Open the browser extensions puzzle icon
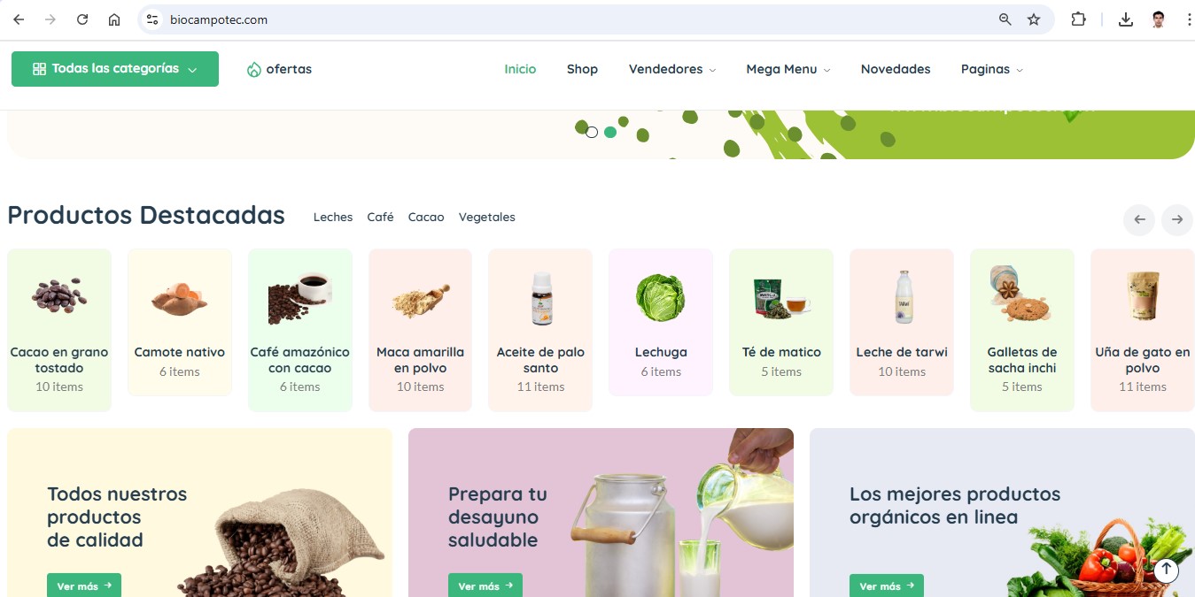1195x597 pixels. [1078, 19]
